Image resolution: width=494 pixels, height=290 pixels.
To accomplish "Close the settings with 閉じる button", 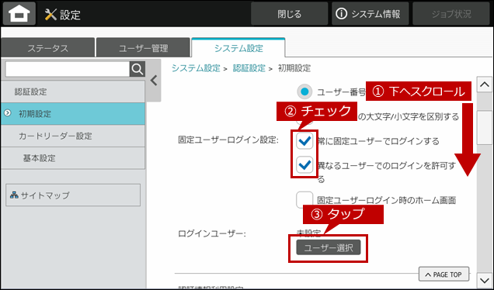I will (289, 14).
